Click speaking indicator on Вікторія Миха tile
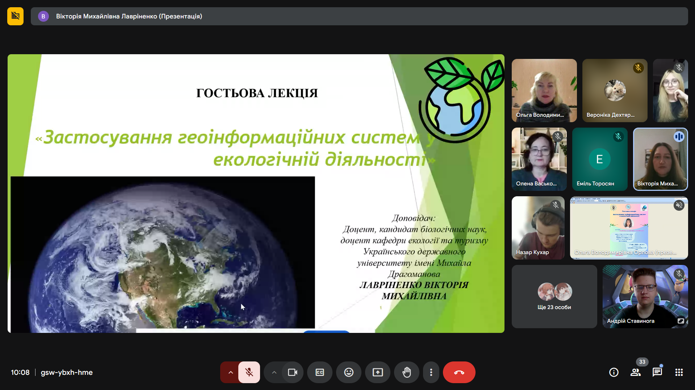The height and width of the screenshot is (390, 695). [679, 137]
